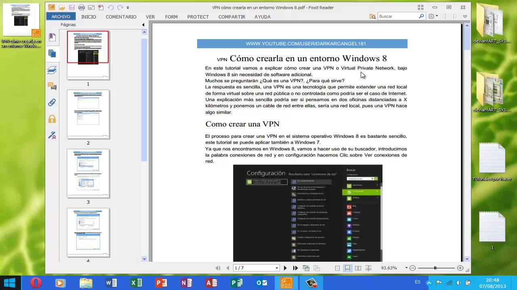Open the Windows Start button
Image resolution: width=517 pixels, height=290 pixels.
[x=9, y=283]
